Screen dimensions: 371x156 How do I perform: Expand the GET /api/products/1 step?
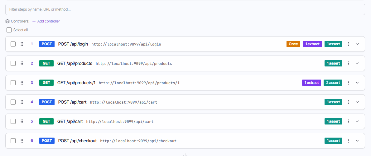click(x=357, y=83)
